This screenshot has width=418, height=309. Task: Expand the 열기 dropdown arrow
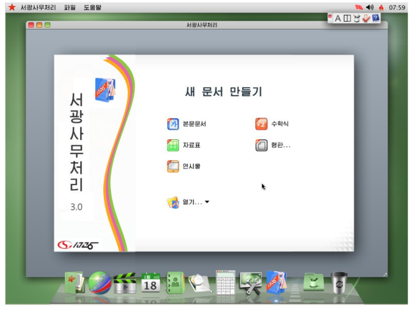[x=207, y=202]
